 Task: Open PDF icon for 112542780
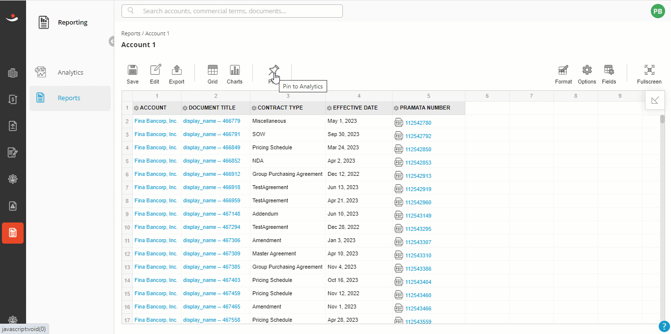click(399, 122)
